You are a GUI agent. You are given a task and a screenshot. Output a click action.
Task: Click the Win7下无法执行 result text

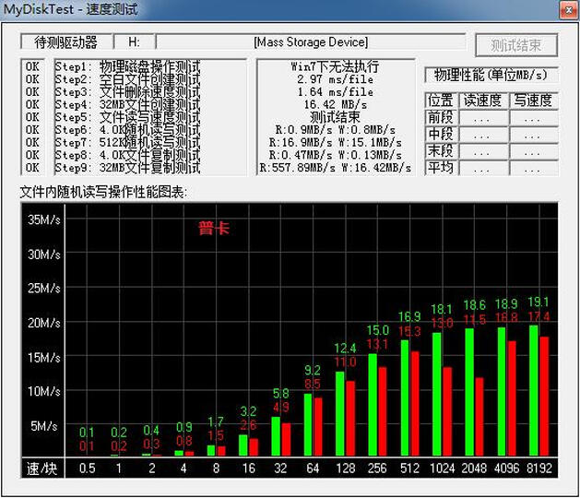tap(335, 66)
